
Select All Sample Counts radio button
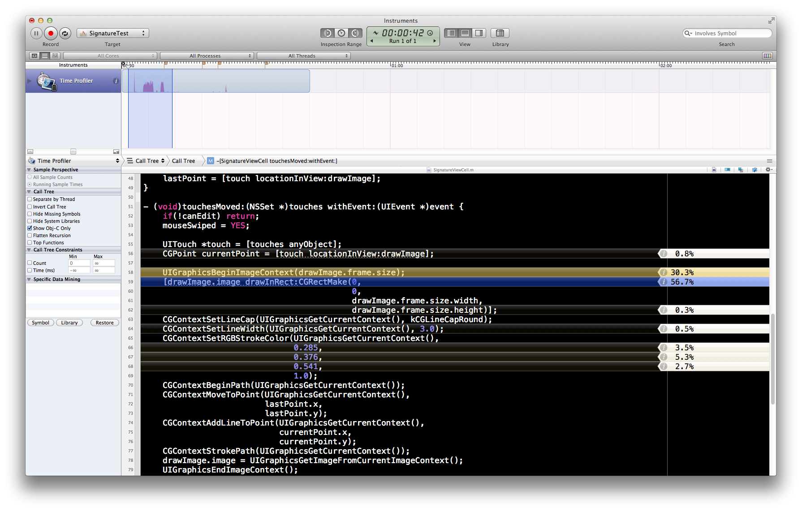30,177
